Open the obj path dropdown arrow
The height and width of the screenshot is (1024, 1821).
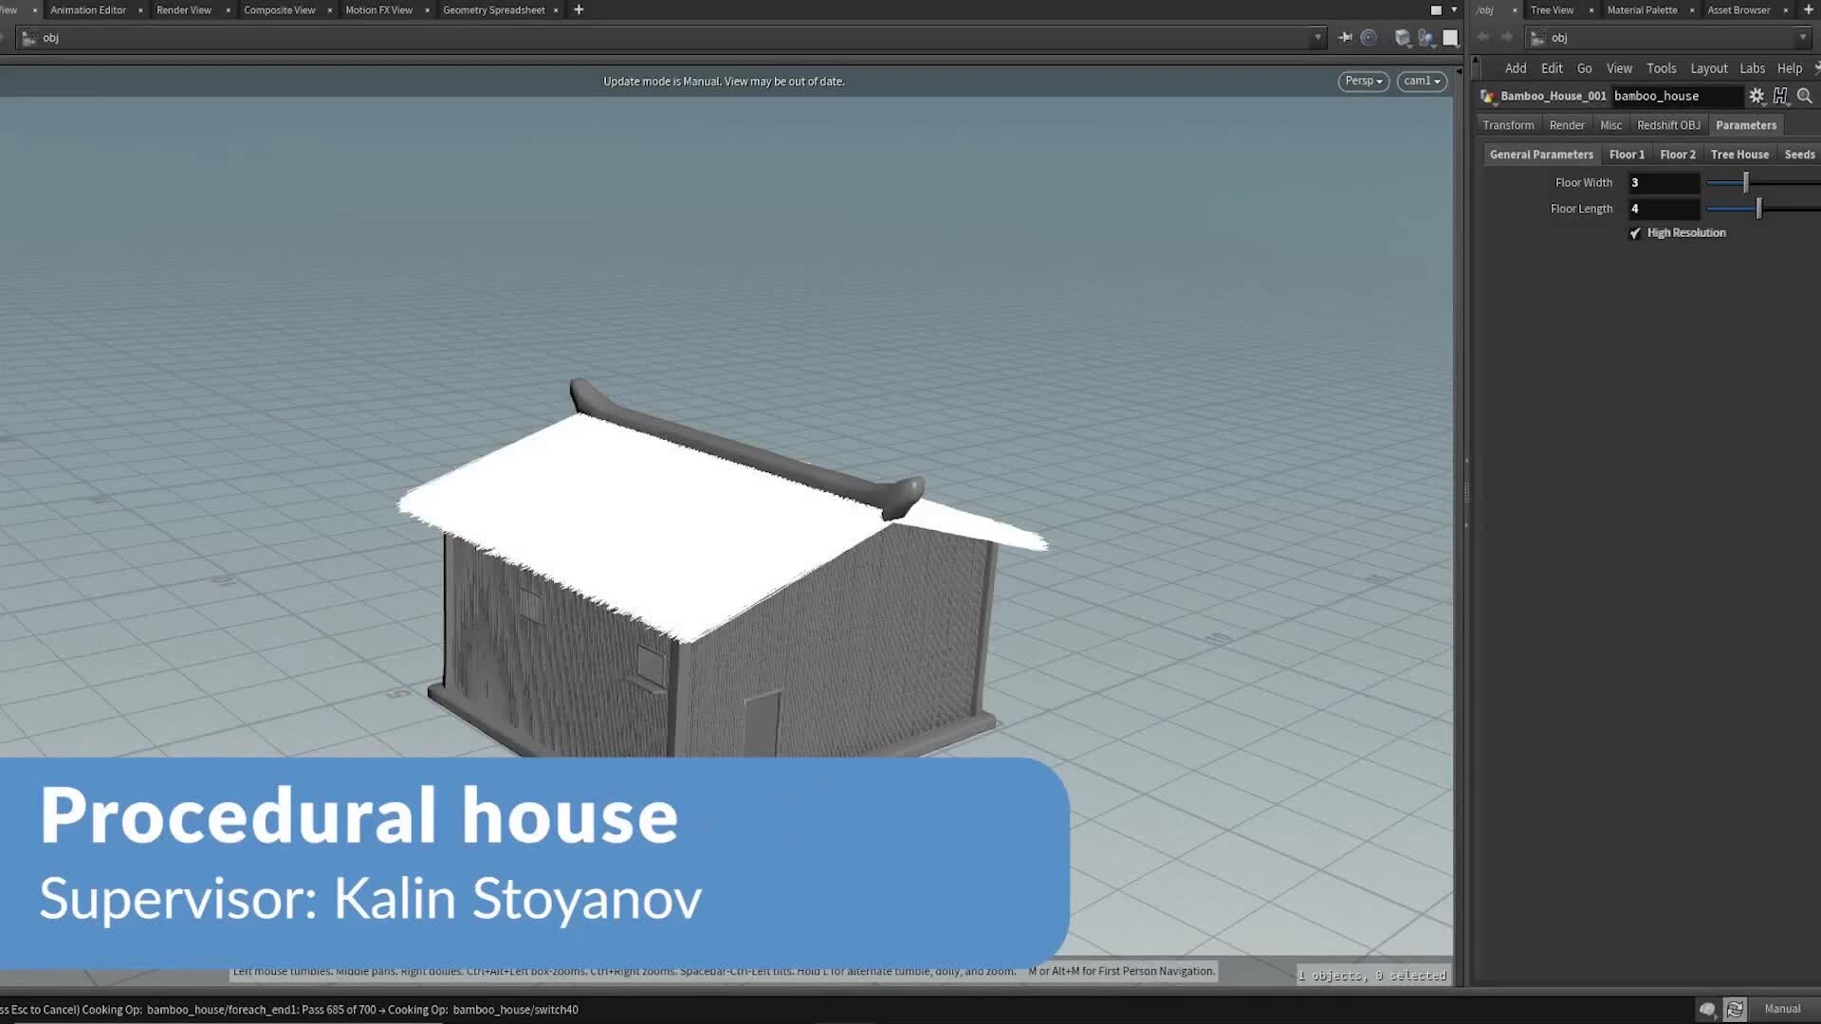1319,38
